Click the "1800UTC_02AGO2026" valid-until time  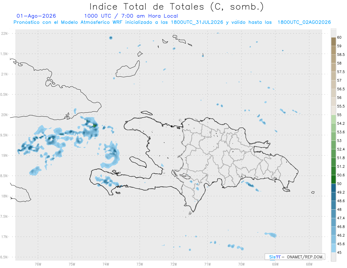(x=304, y=22)
